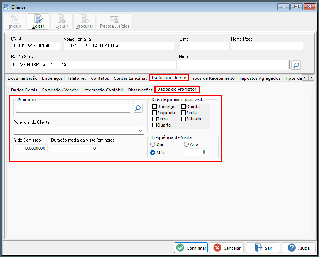
Task: Select Dia visit frequency
Action: [x=153, y=144]
